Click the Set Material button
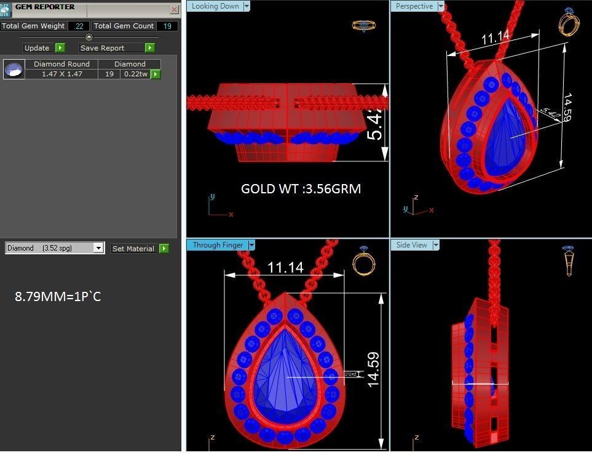This screenshot has height=471, width=592. click(x=135, y=248)
